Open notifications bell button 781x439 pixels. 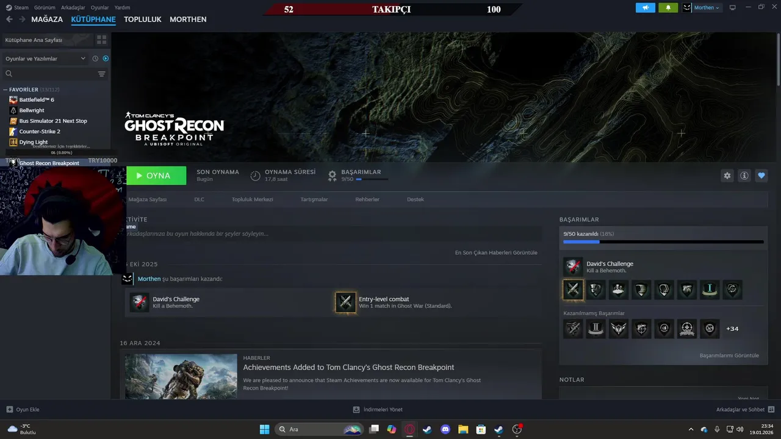coord(668,7)
